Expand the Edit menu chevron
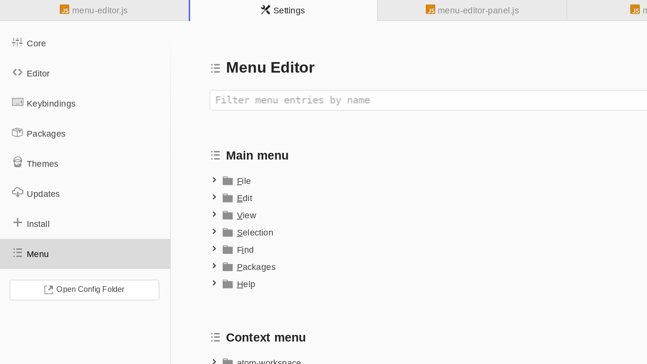The image size is (647, 364). 214,197
